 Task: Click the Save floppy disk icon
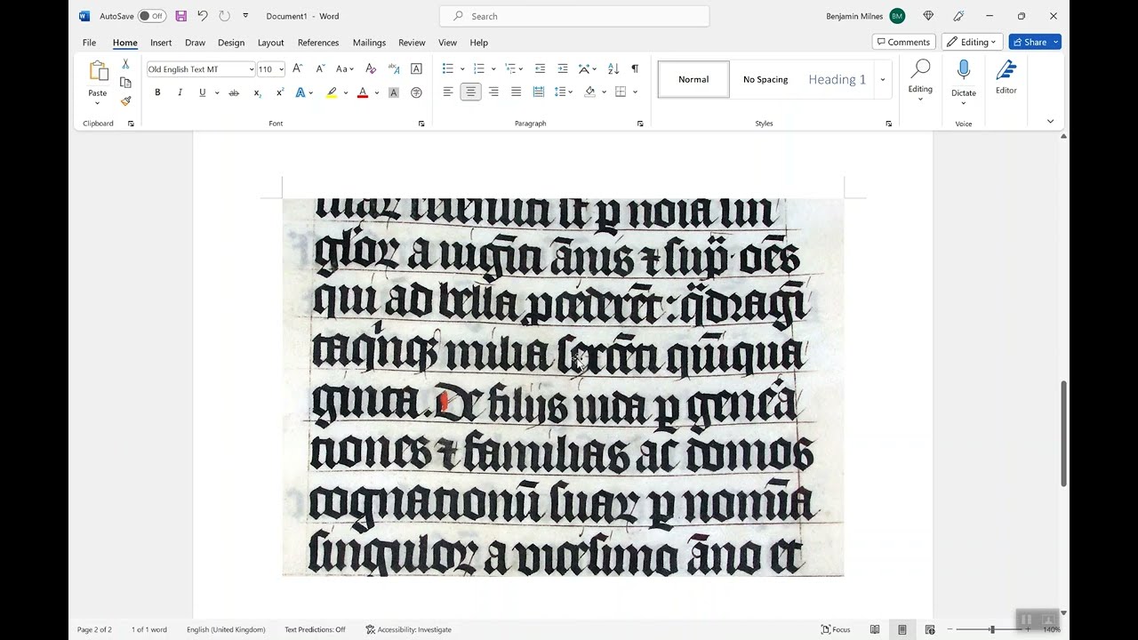click(x=181, y=16)
